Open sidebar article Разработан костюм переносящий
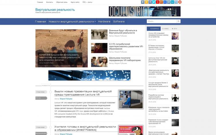216x135 pixels. coord(158,97)
